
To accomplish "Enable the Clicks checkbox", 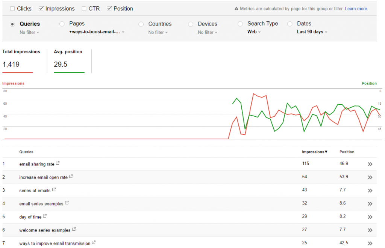I will click(x=12, y=9).
